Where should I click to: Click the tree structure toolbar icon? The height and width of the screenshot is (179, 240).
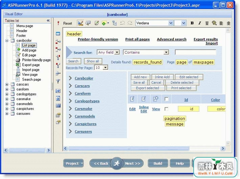pos(114,23)
